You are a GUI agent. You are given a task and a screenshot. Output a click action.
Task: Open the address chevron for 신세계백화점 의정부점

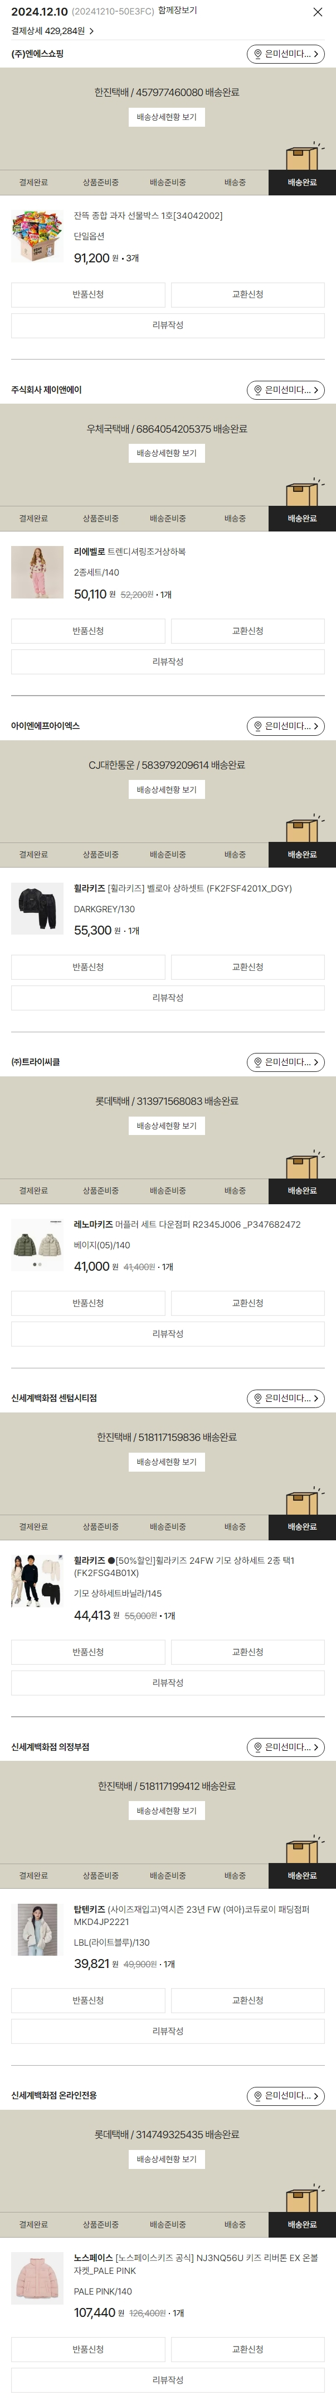[316, 1747]
